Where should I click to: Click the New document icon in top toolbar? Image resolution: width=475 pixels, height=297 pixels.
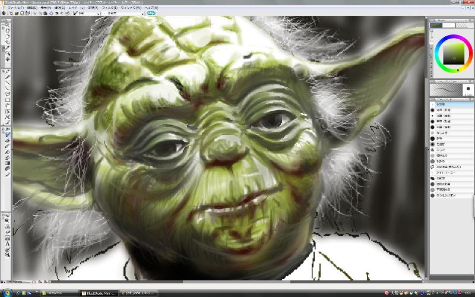(11, 13)
